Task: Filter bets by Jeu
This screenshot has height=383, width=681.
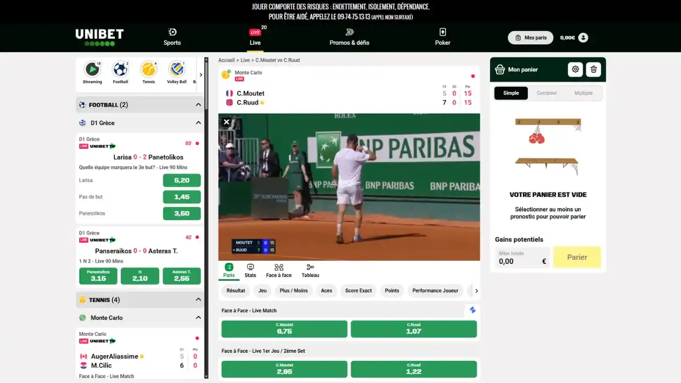Action: pos(262,290)
